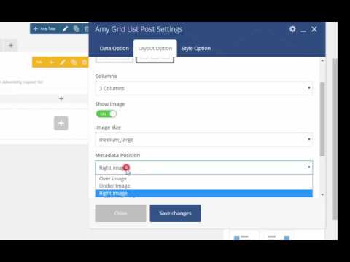Click the pencil edit icon in the blue bar
The image size is (350, 262).
point(65,29)
